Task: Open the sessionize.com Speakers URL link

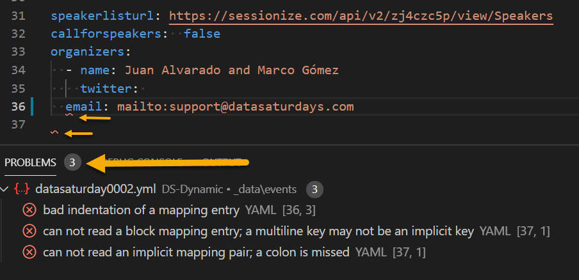Action: click(361, 16)
